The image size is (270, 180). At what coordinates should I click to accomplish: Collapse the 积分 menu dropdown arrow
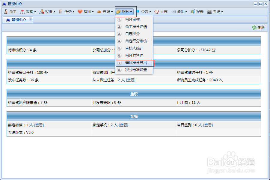pyautogui.click(x=131, y=12)
